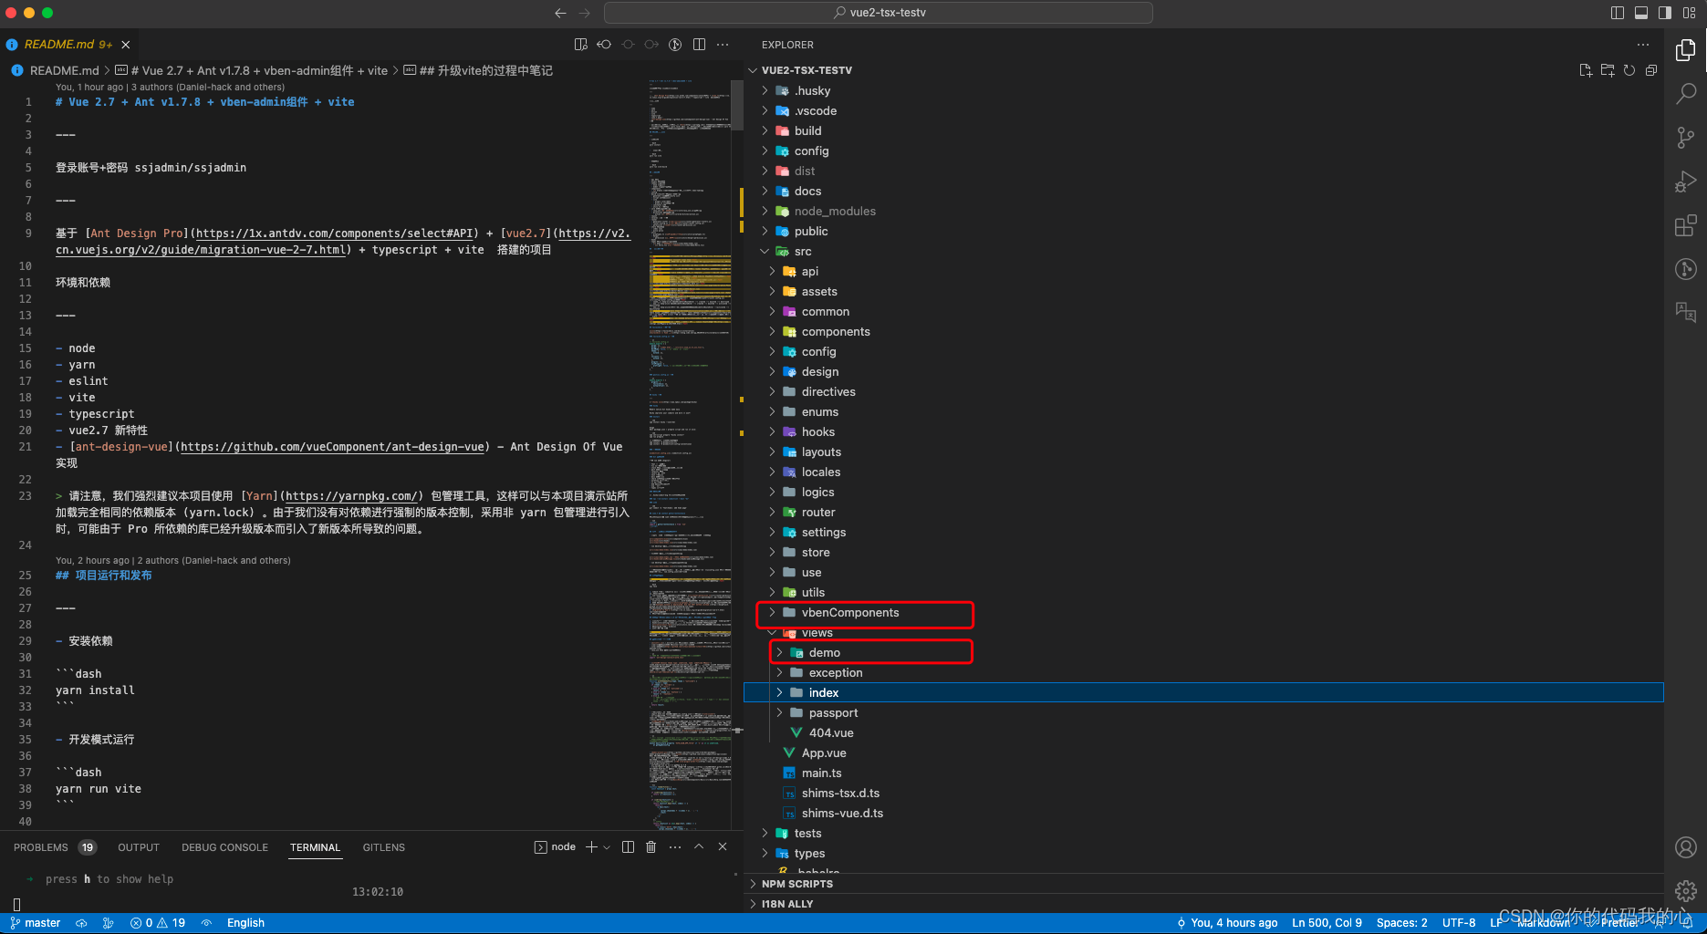Switch to the DEBUG CONSOLE tab
This screenshot has width=1707, height=934.
[x=224, y=847]
